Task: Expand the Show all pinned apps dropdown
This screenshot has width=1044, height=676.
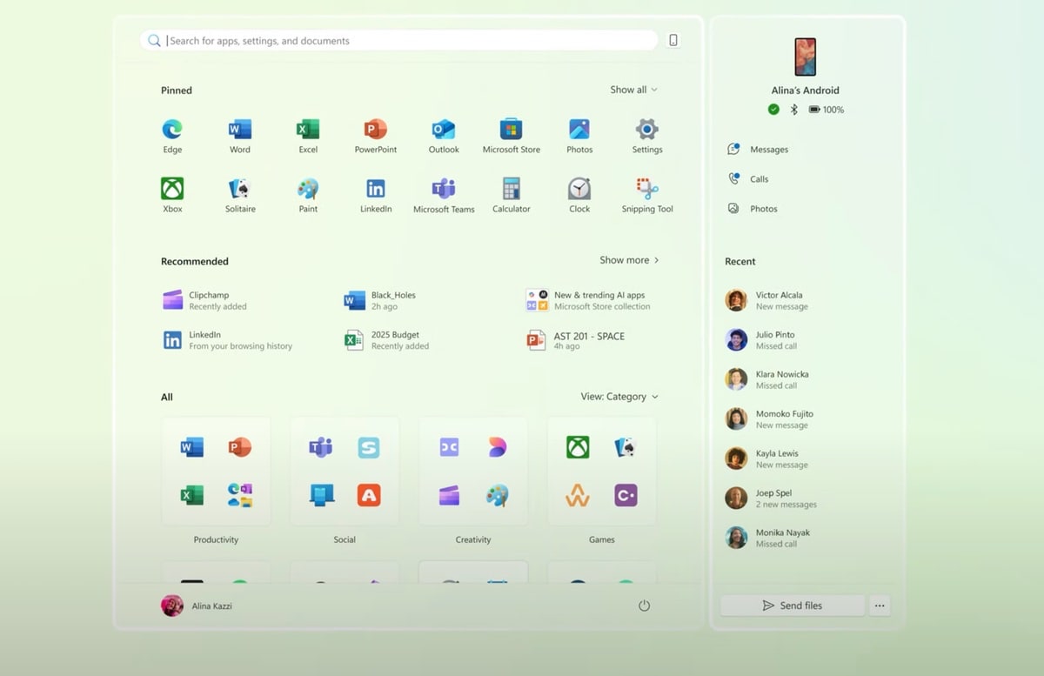Action: (633, 90)
